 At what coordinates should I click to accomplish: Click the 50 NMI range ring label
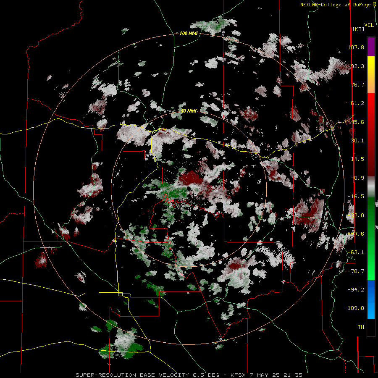189,111
